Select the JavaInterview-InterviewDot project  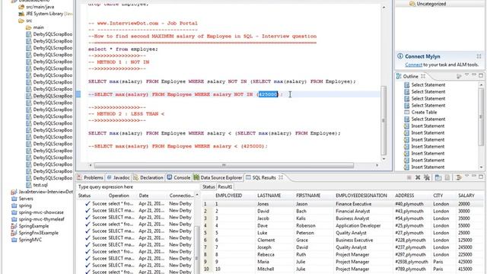pyautogui.click(x=46, y=192)
